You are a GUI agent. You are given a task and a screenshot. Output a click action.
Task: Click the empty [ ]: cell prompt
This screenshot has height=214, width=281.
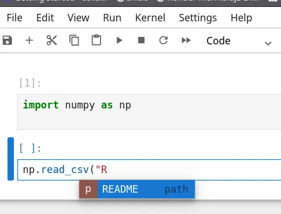pyautogui.click(x=30, y=148)
